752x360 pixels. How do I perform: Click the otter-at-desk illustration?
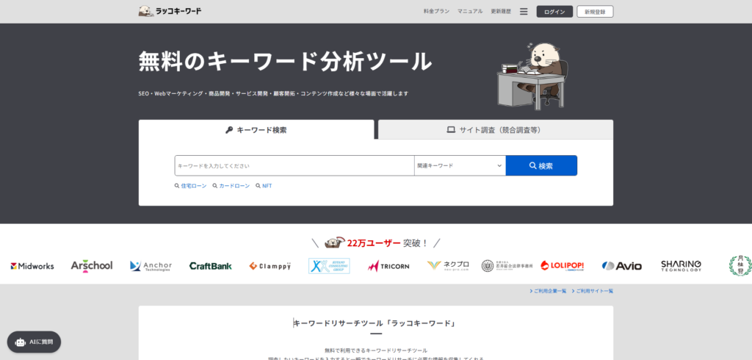coord(532,76)
